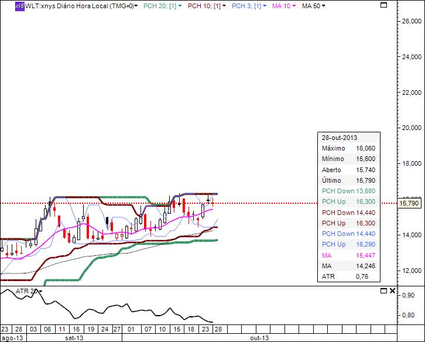425x342 pixels.
Task: Open the PCH 10 indicator dropdown
Action: pyautogui.click(x=224, y=6)
